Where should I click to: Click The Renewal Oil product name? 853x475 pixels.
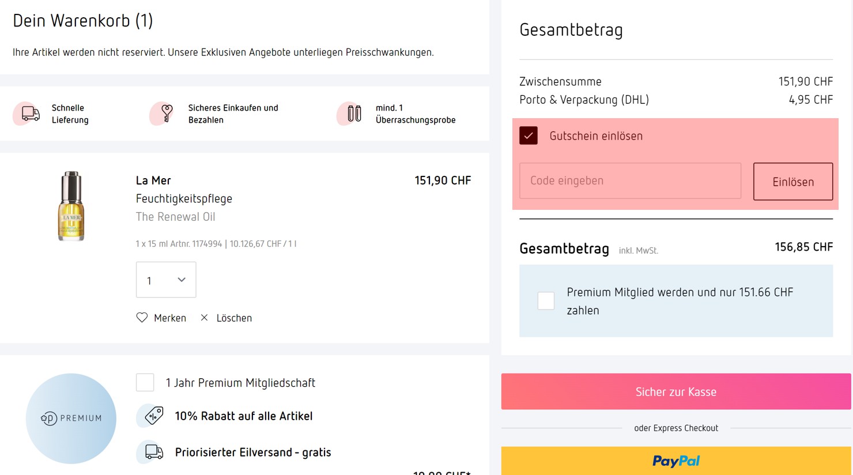(x=175, y=217)
